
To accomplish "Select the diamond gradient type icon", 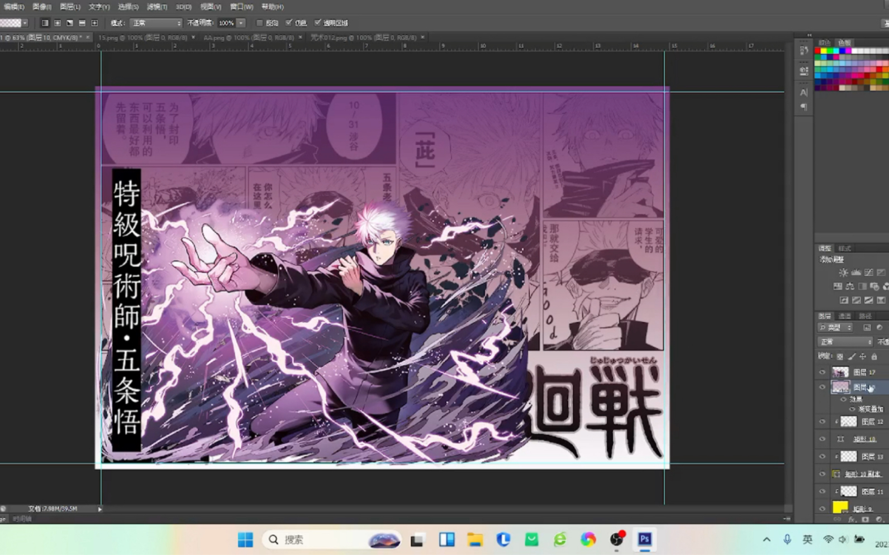I will (x=94, y=23).
